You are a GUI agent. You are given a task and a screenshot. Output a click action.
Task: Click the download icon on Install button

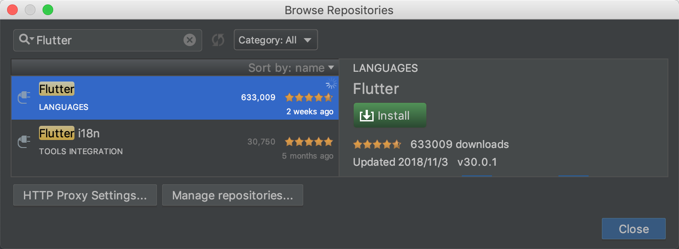coord(367,116)
